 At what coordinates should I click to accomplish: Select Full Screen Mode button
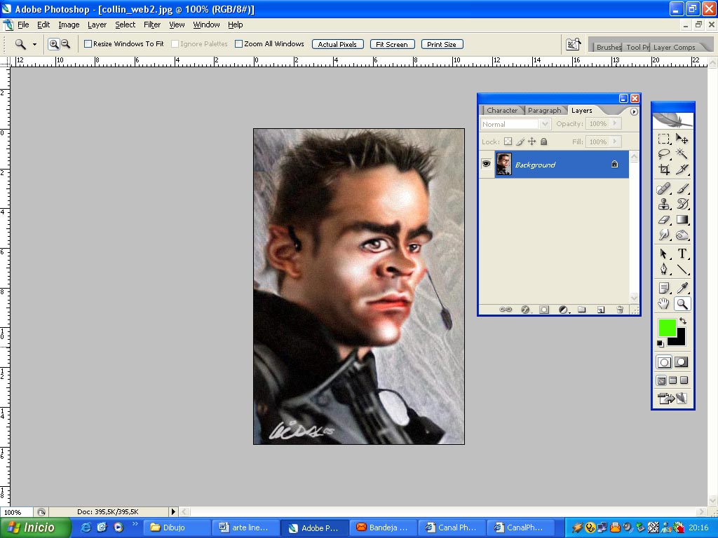tap(684, 380)
